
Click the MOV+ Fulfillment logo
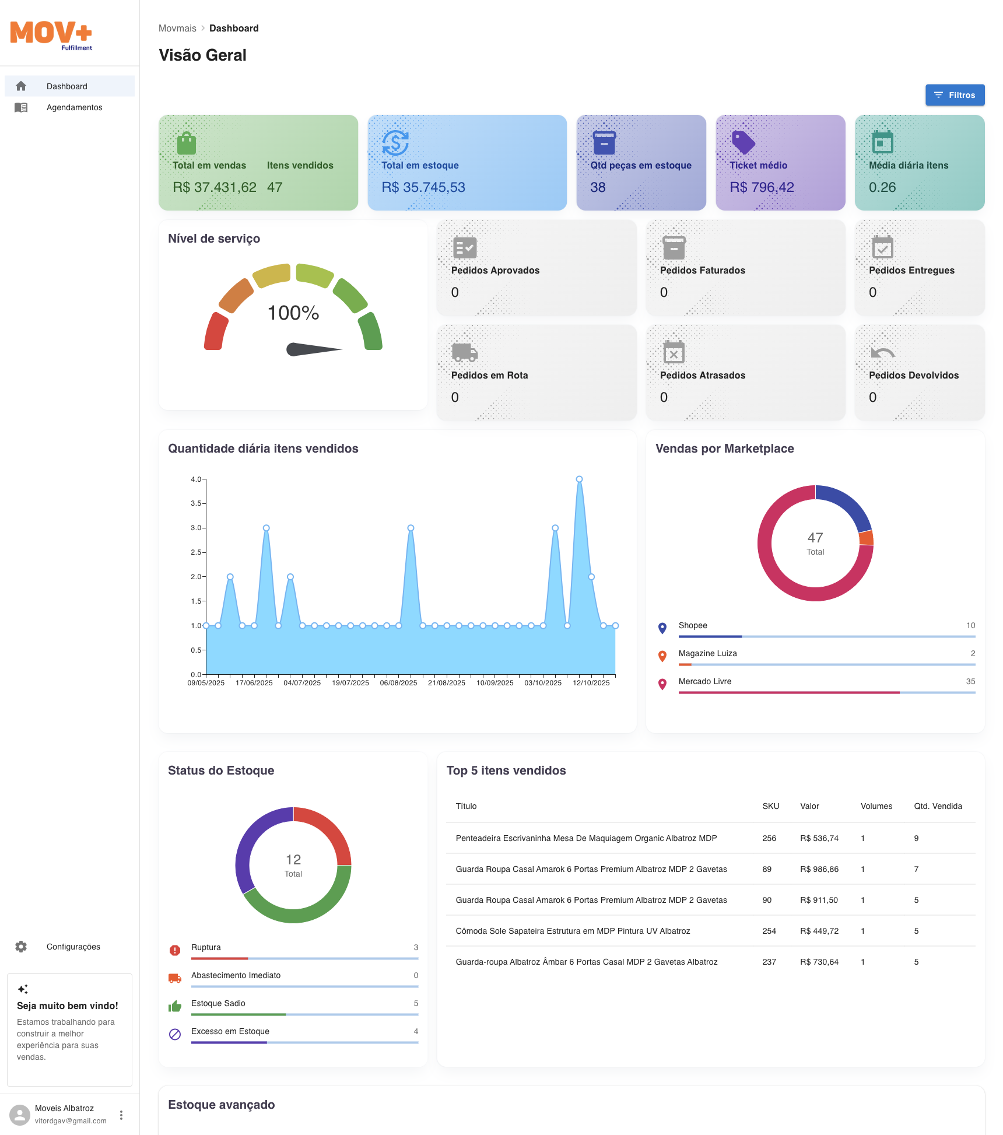(x=51, y=34)
